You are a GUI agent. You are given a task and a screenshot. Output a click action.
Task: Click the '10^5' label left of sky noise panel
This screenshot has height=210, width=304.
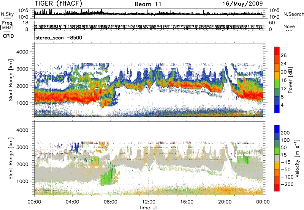pyautogui.click(x=24, y=11)
